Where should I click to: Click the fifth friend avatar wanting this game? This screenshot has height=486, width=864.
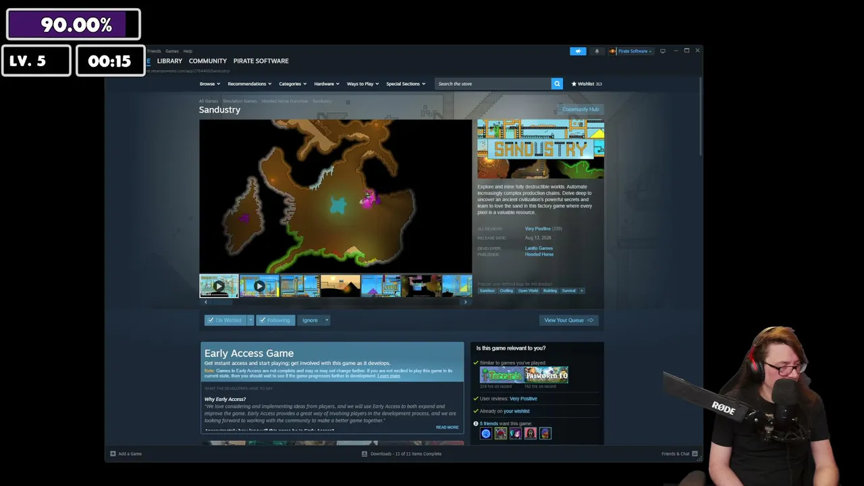[x=545, y=433]
